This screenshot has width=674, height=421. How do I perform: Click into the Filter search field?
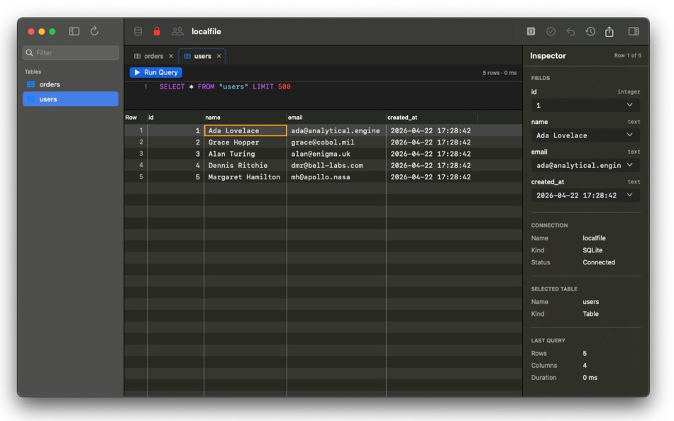point(71,53)
